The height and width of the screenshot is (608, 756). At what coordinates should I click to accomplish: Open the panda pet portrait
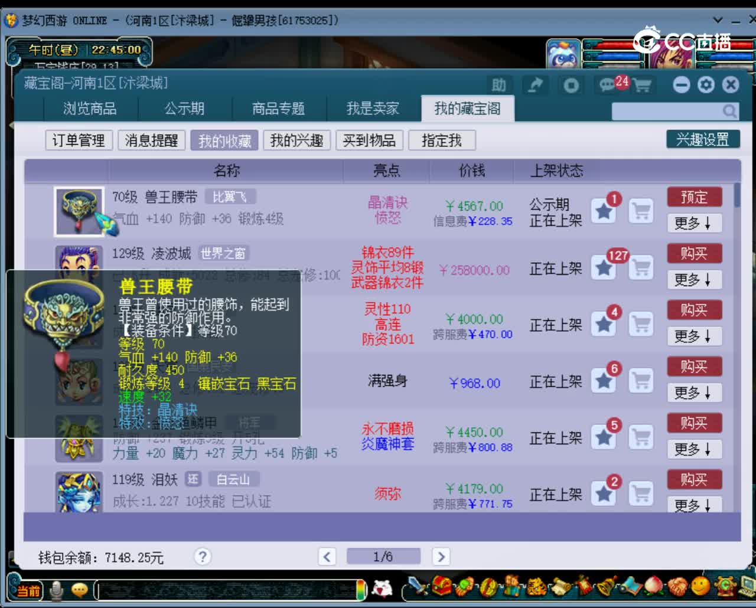563,54
